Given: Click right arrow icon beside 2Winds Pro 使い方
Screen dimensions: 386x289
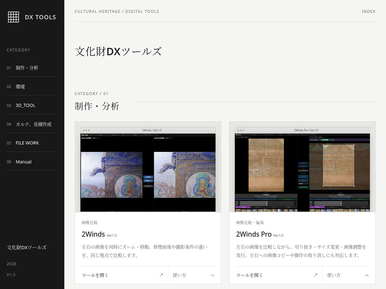Looking at the screenshot, I should 366,275.
